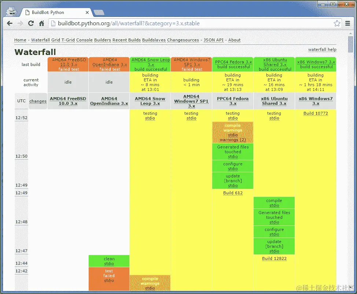Open AMD64 Windows7 SP1 3.x builder header

191,101
